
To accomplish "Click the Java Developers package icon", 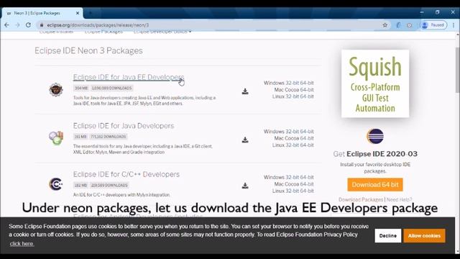I will (x=56, y=137).
